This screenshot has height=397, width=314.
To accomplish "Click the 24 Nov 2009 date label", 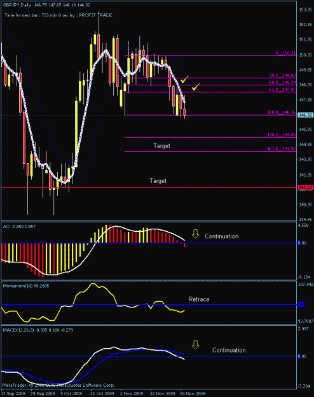I will [x=192, y=393].
